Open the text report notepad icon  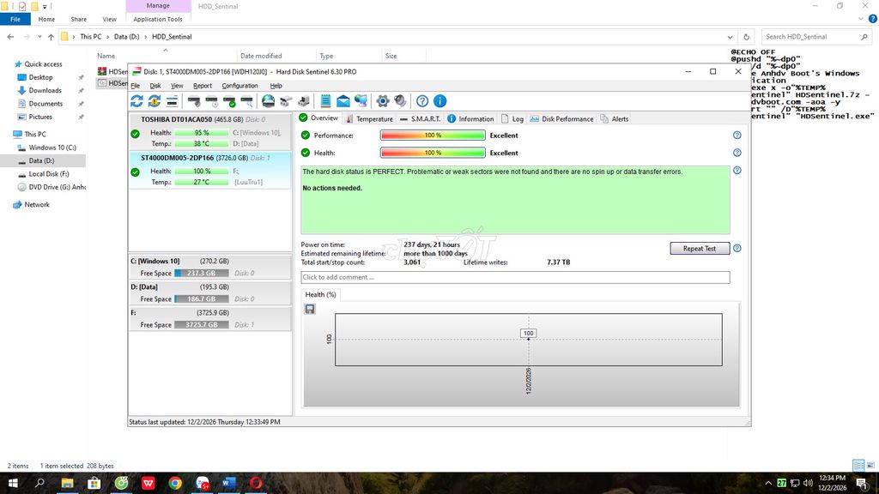tap(325, 101)
